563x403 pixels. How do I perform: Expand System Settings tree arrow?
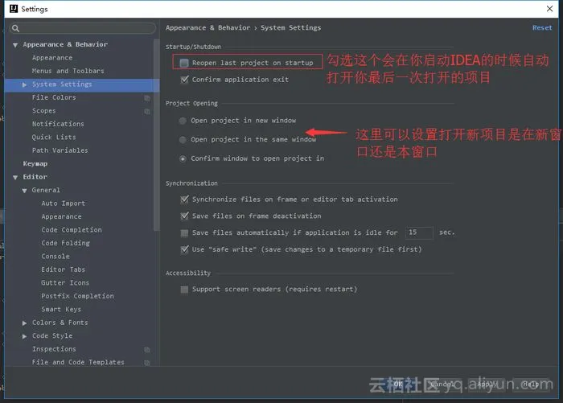pos(24,84)
